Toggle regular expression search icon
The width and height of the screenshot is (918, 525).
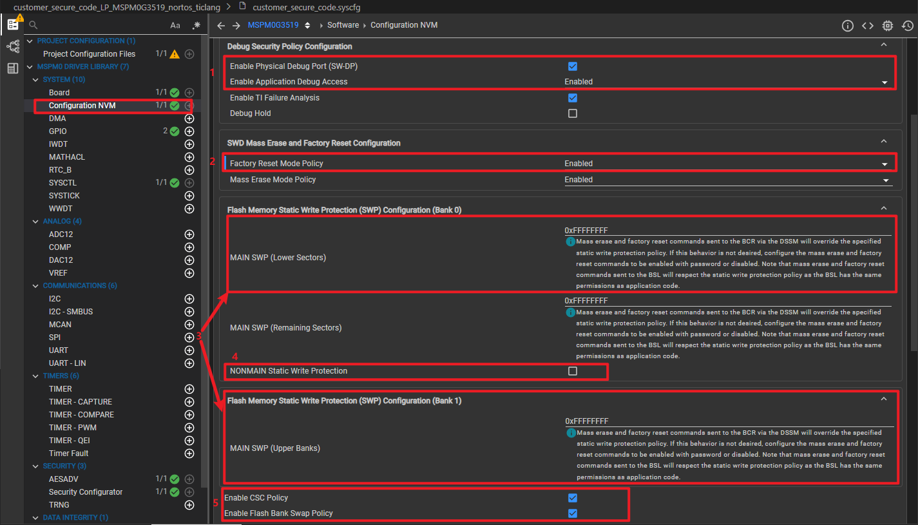[x=196, y=25]
